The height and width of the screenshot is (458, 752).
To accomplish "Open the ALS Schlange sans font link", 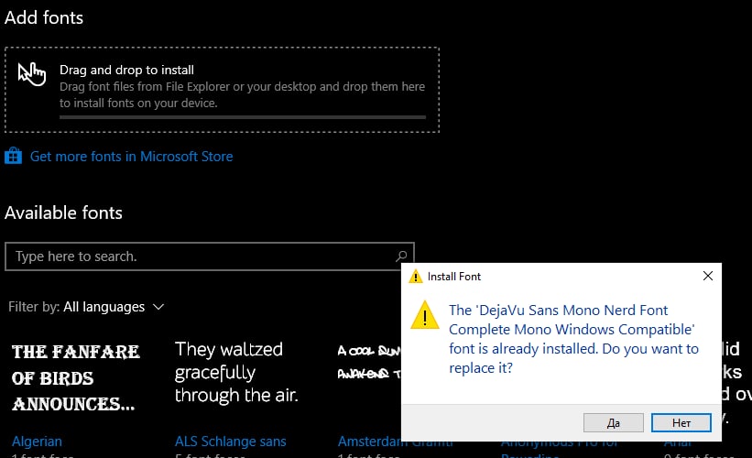I will tap(230, 442).
